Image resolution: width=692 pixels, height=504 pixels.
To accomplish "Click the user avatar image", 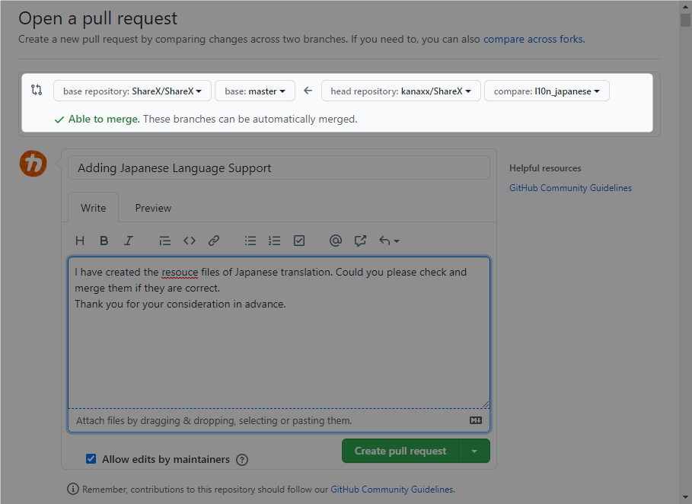I will pos(33,164).
